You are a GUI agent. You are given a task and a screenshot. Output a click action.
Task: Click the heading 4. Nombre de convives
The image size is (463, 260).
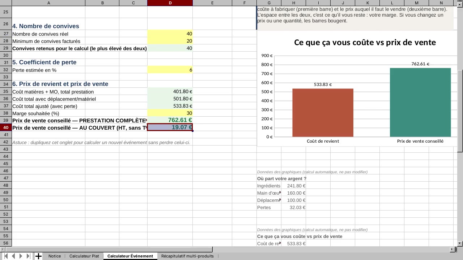point(46,26)
